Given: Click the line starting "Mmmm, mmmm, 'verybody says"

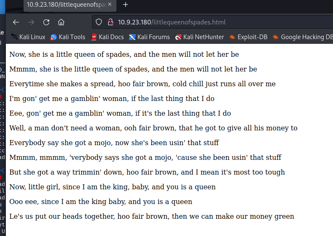Looking at the screenshot, I should point(145,157).
